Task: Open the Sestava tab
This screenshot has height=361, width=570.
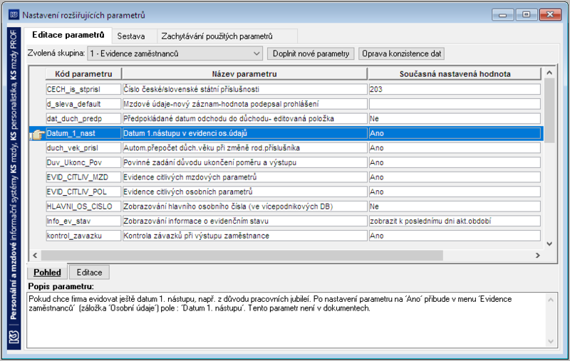Action: 131,36
